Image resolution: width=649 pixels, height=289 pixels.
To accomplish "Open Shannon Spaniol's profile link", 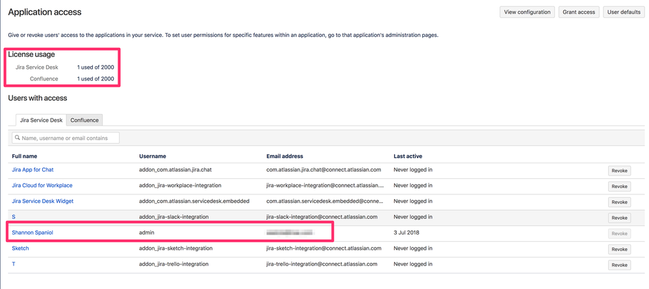I will coord(32,233).
